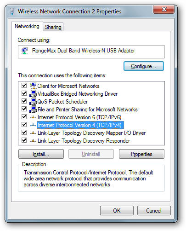Screen dimensions: 186x231
Task: Click the QoS Packet Scheduler icon
Action: point(33,101)
